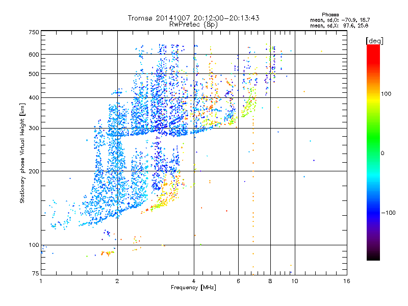
Task: Click the 'Frequency [MHz]' axis title
Action: pos(193,288)
